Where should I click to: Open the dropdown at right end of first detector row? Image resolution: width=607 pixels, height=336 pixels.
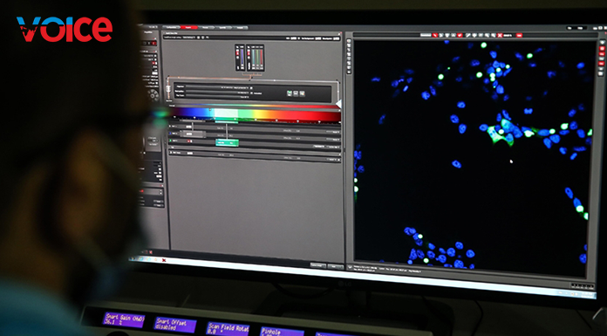(x=336, y=132)
